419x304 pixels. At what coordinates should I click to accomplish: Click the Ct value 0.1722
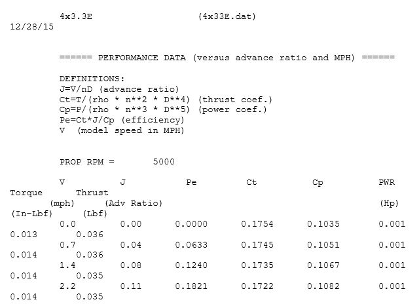(x=257, y=286)
